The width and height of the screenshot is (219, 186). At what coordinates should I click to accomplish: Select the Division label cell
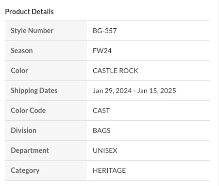(46, 130)
